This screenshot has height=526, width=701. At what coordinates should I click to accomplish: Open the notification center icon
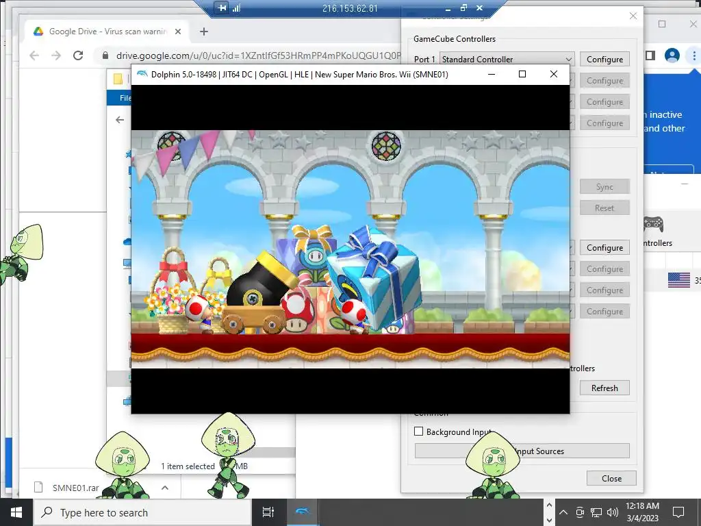click(x=678, y=512)
